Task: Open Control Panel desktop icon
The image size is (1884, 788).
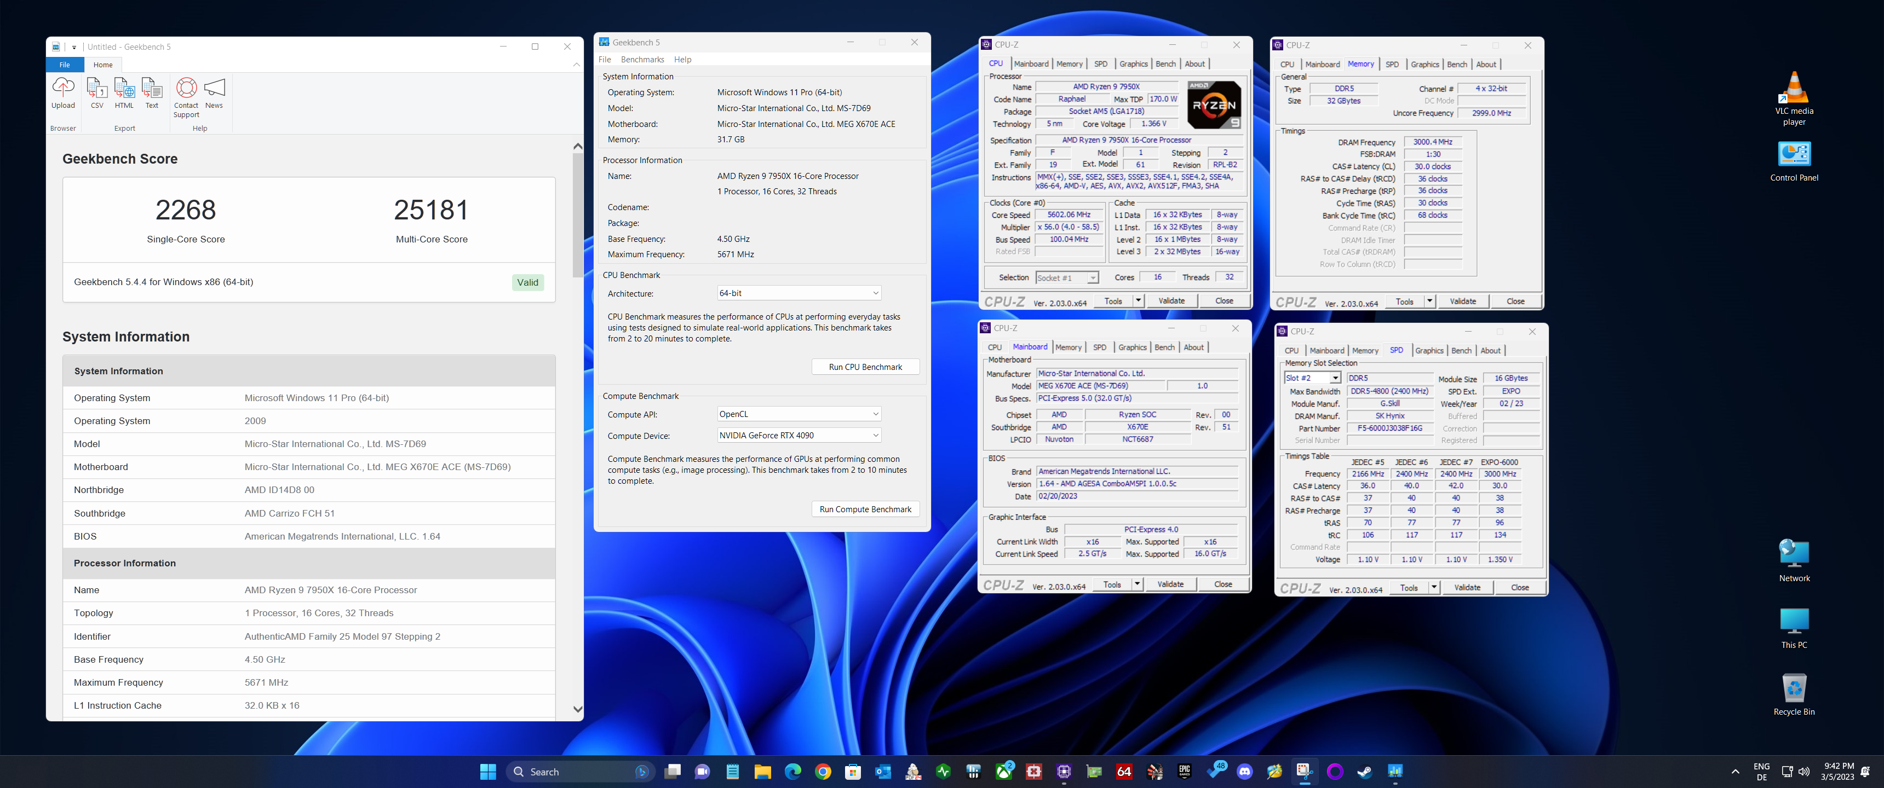Action: (1793, 161)
